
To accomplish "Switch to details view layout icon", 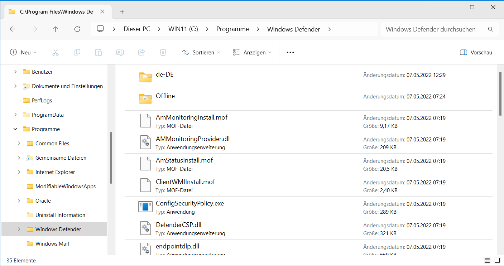I will [487, 260].
